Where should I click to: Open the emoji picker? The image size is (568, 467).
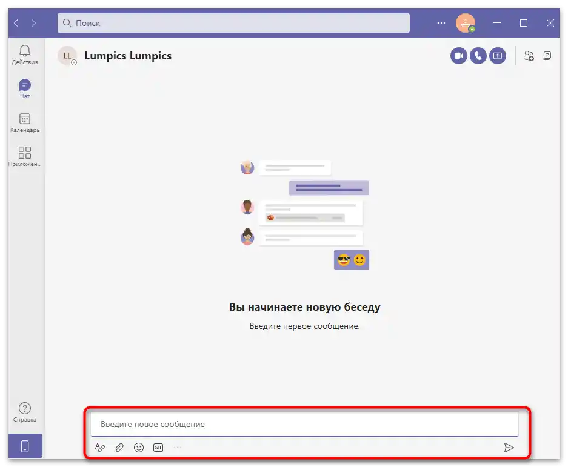tap(139, 448)
